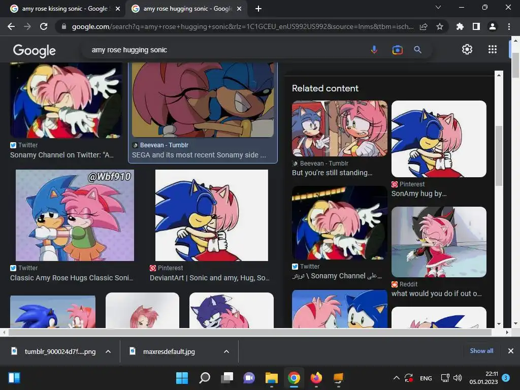The image size is (520, 390).
Task: Click the page vertical scrollbar thumb
Action: (x=515, y=65)
